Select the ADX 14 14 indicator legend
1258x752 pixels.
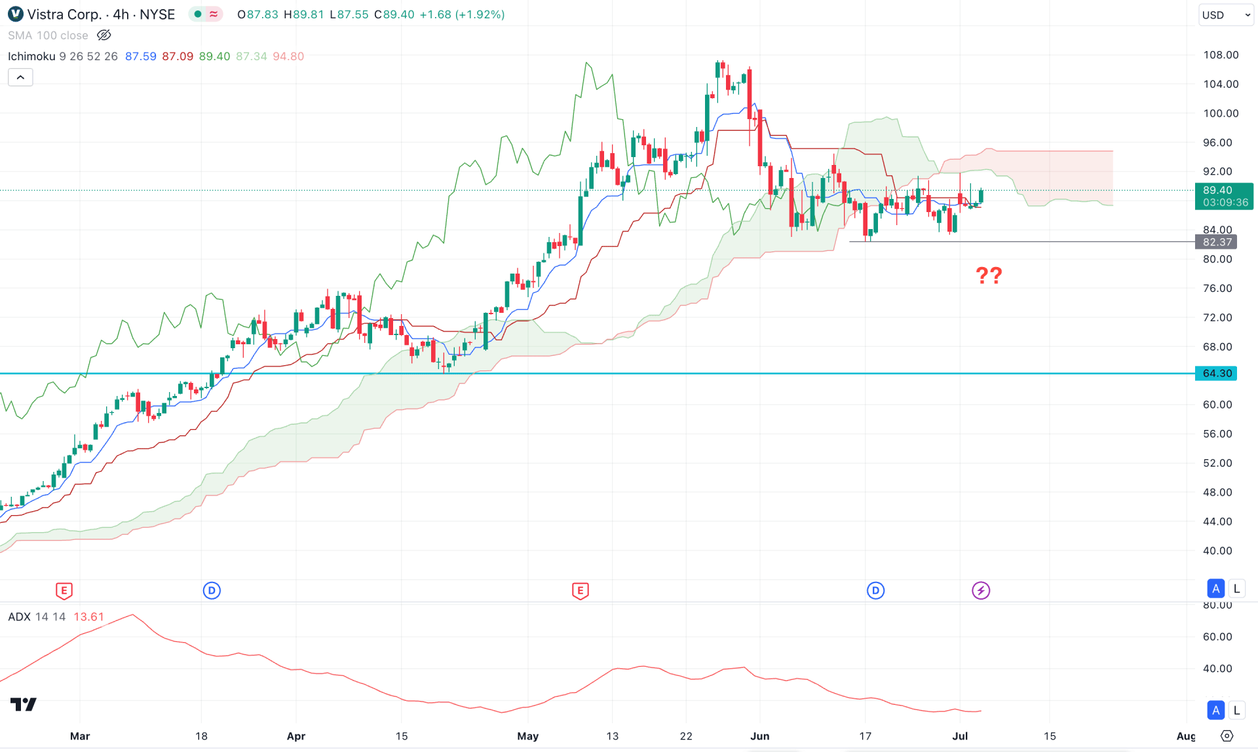click(37, 617)
